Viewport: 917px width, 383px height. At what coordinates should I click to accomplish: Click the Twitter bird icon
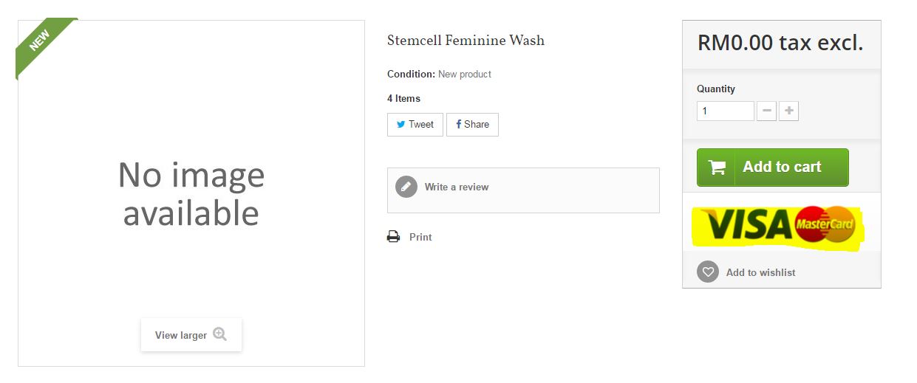click(400, 125)
